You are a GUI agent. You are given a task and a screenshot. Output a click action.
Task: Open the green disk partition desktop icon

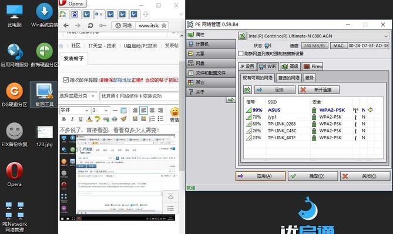coord(45,55)
